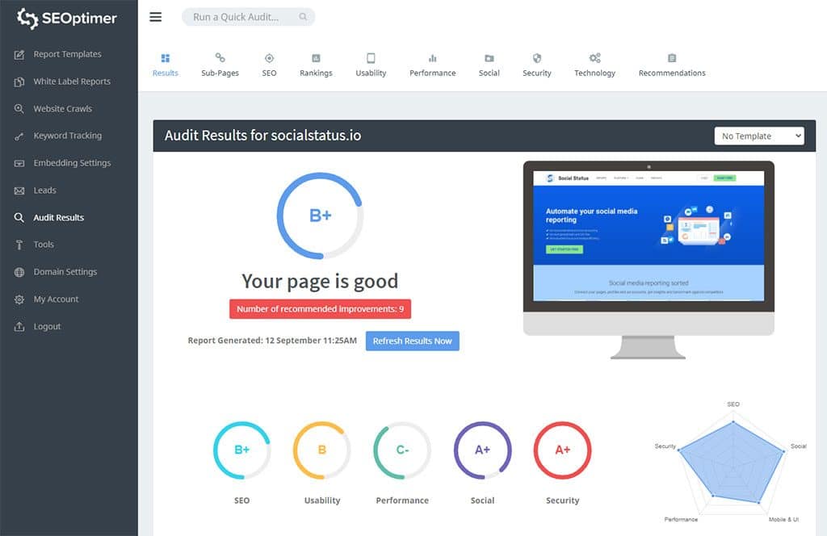This screenshot has height=536, width=827.
Task: Click the My Account gear icon
Action: pyautogui.click(x=19, y=299)
